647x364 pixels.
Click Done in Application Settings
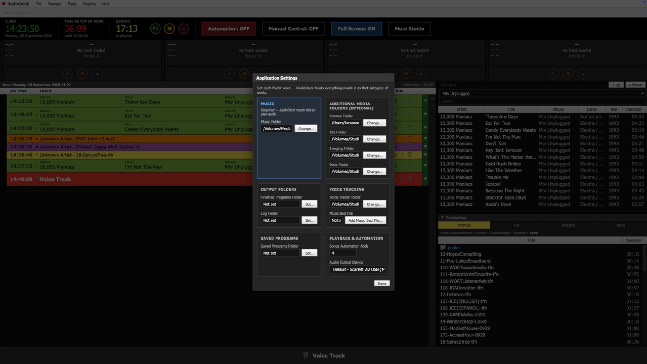(382, 284)
